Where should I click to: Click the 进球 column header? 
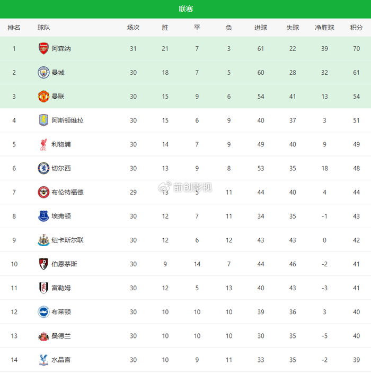point(261,28)
